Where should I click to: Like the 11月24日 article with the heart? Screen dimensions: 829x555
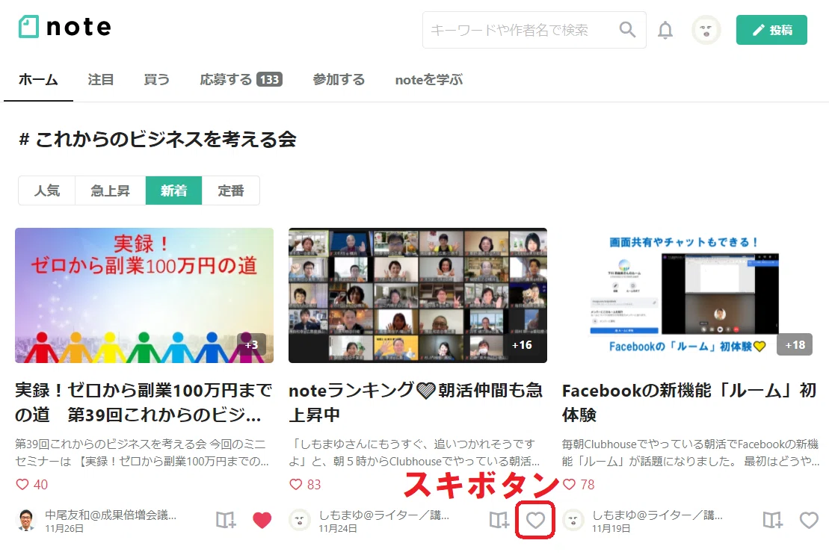535,520
